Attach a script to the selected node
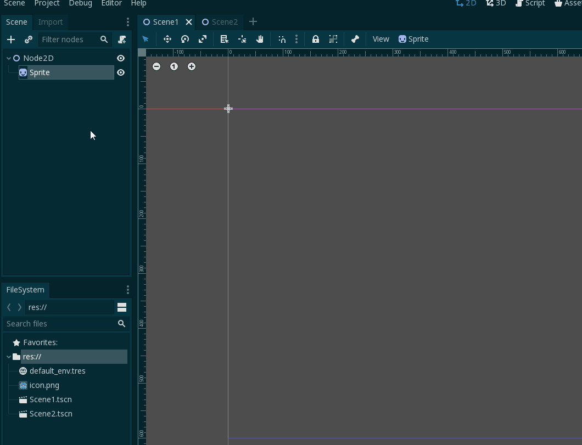The width and height of the screenshot is (582, 445). pos(122,40)
